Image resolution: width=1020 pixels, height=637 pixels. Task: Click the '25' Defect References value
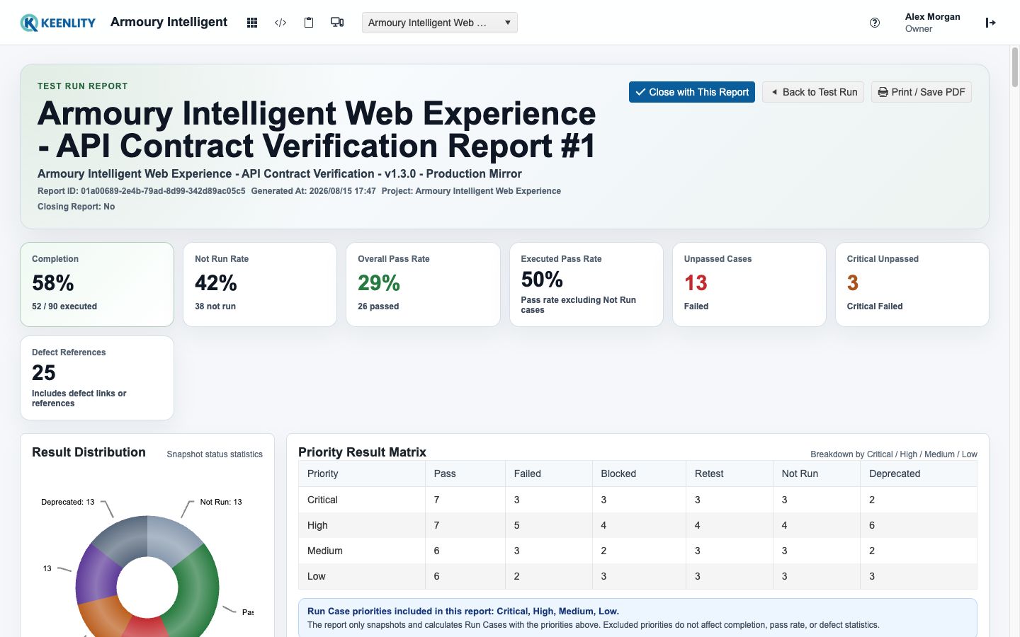point(44,373)
